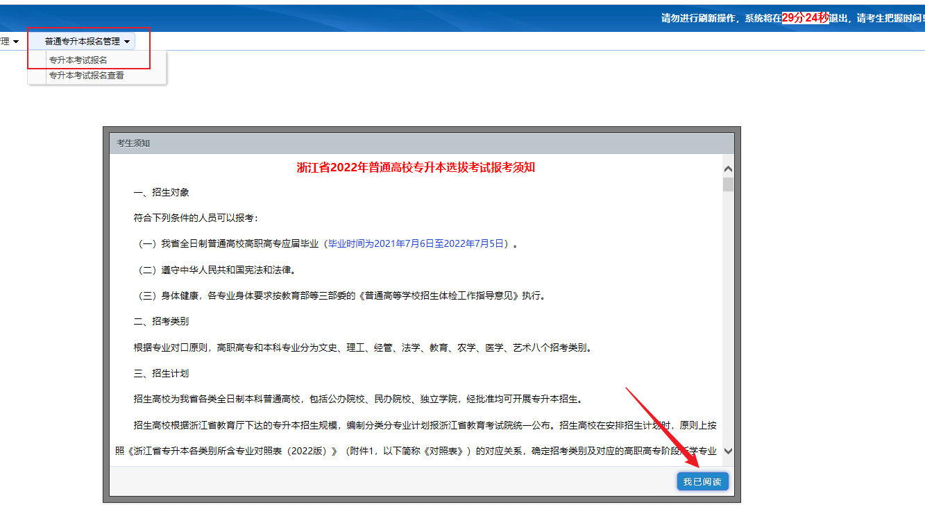Click the 二、招考类别 section heading
This screenshot has width=925, height=516.
161,321
